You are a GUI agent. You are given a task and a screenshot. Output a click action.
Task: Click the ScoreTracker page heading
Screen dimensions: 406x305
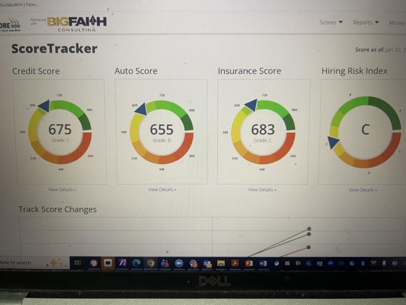coord(54,49)
